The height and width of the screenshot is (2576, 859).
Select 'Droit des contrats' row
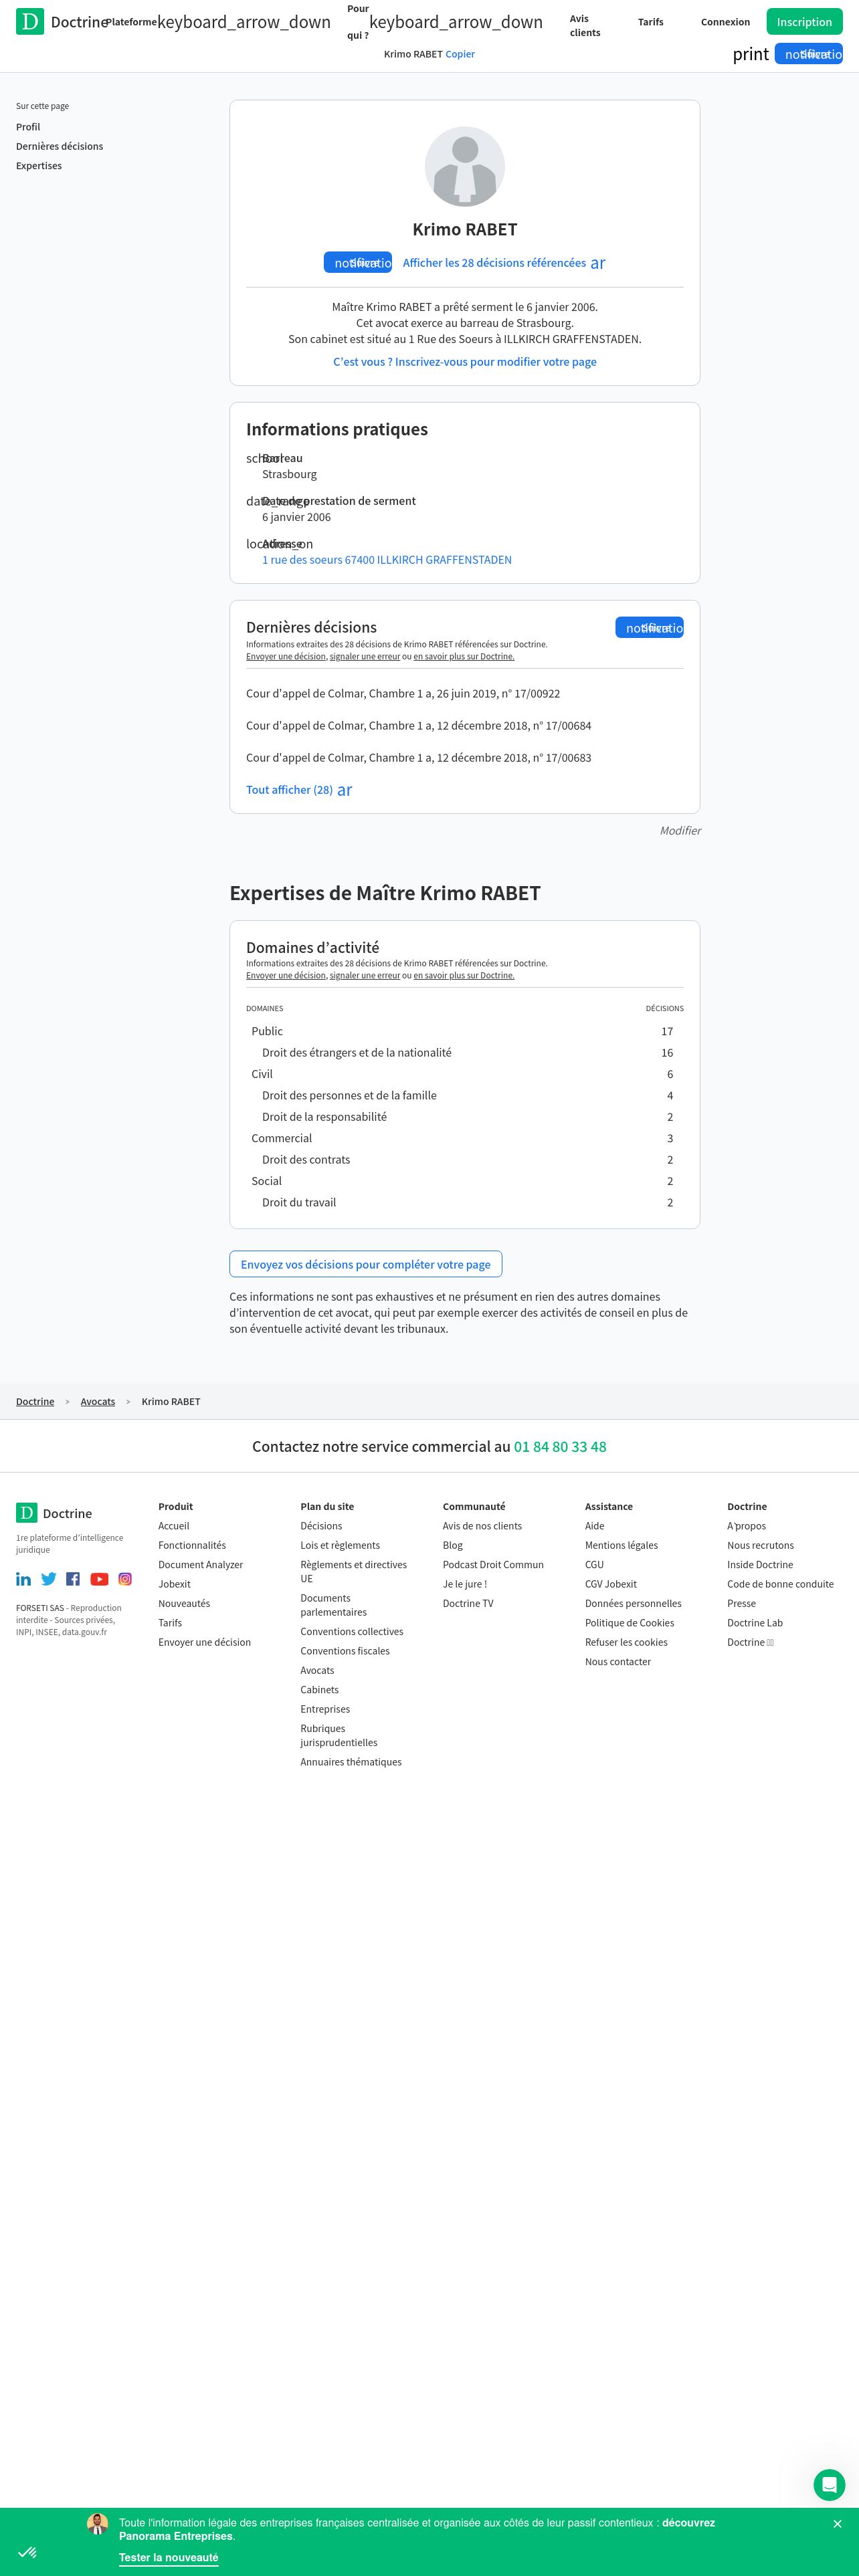[x=465, y=1160]
